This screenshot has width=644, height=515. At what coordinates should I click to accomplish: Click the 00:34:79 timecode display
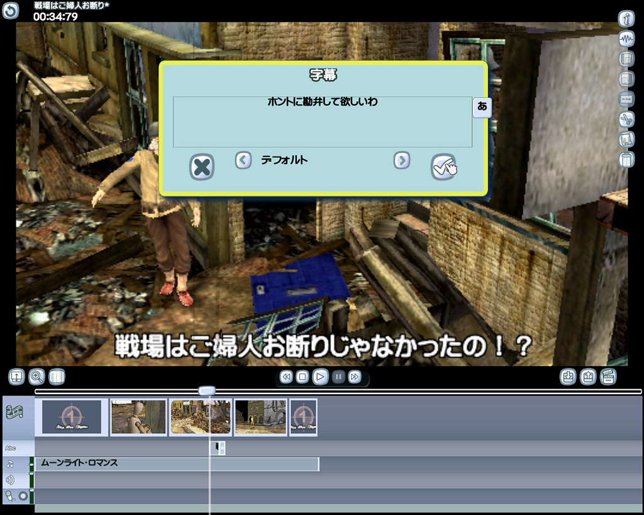point(55,17)
